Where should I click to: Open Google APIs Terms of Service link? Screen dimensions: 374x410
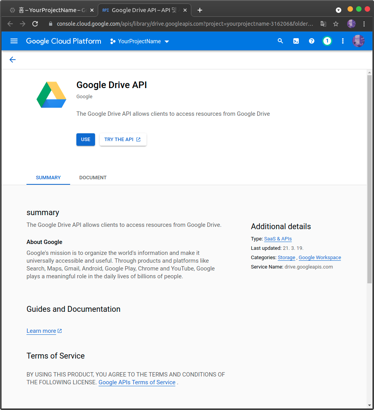click(x=137, y=382)
